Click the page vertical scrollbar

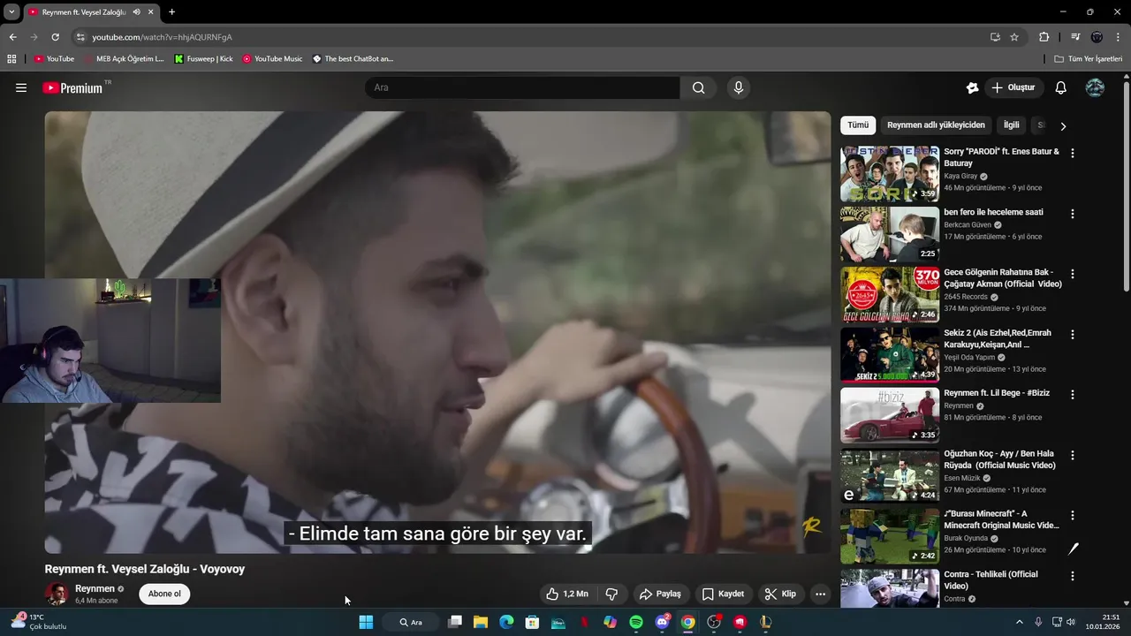[x=1126, y=185]
